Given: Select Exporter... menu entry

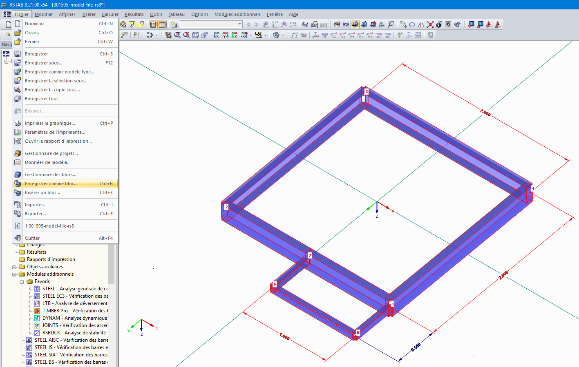Looking at the screenshot, I should pos(65,214).
